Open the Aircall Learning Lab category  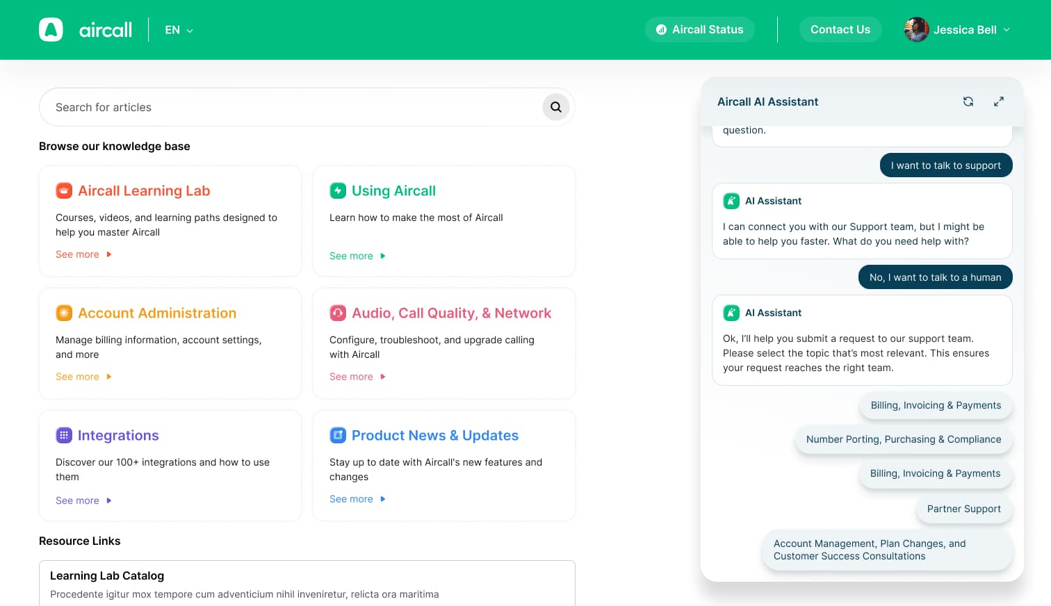144,190
